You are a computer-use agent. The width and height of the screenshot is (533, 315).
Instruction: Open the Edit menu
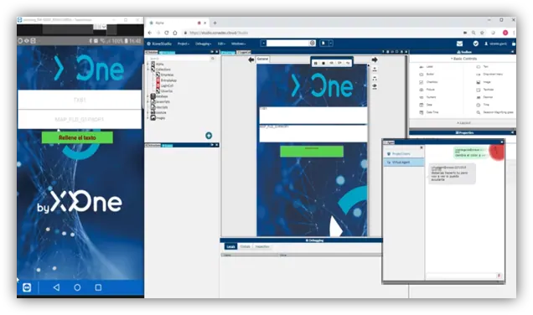pos(221,44)
